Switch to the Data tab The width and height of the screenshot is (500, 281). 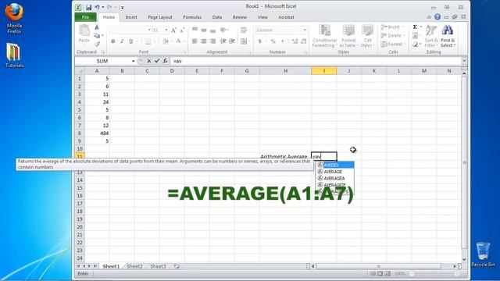point(217,17)
